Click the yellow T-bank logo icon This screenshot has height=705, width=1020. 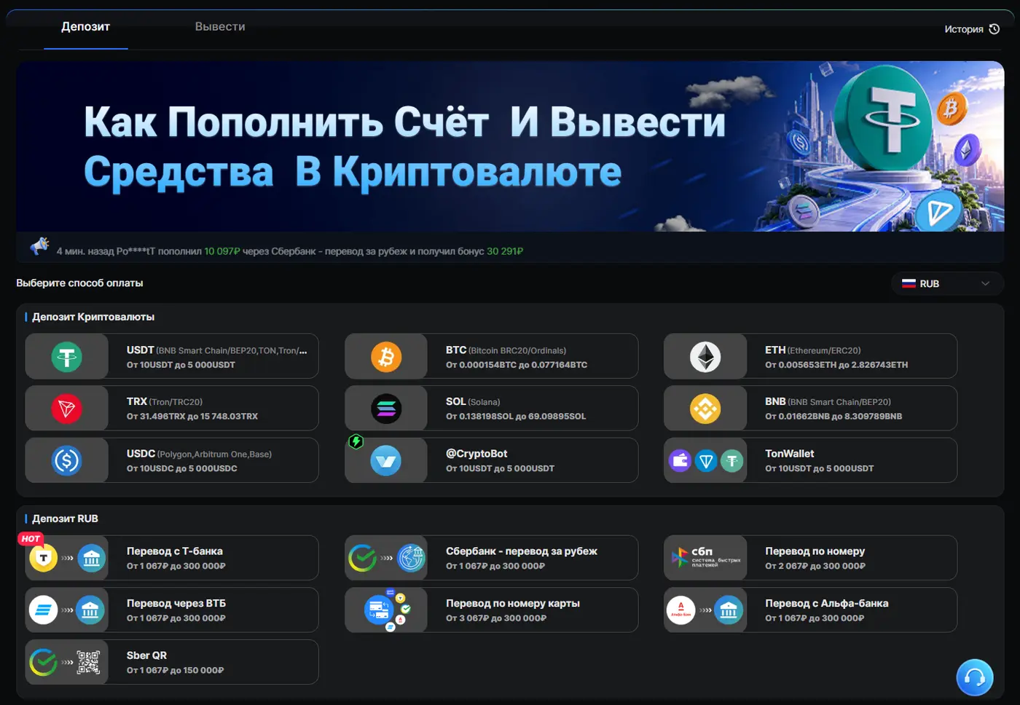[x=44, y=558]
